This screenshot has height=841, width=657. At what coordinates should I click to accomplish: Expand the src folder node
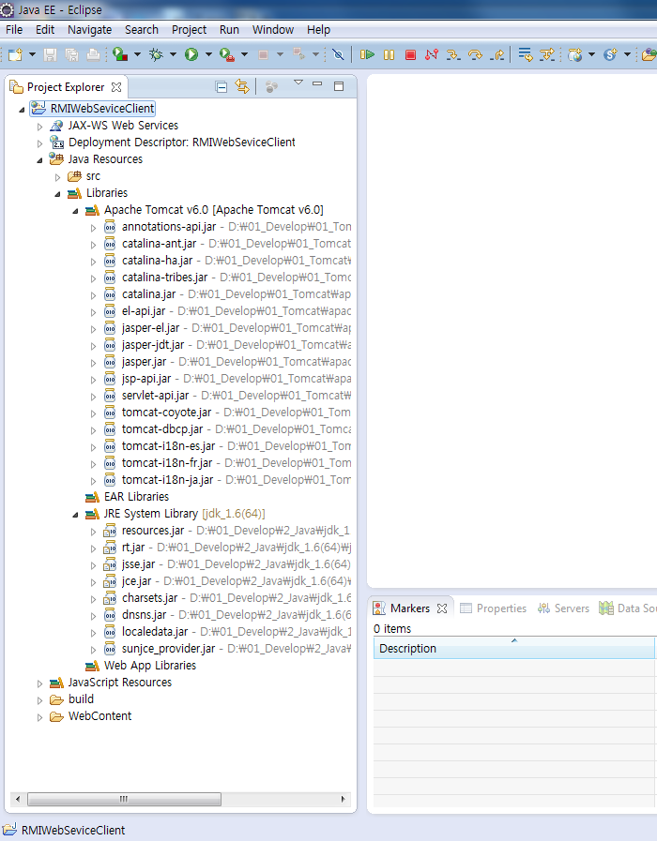pos(57,176)
